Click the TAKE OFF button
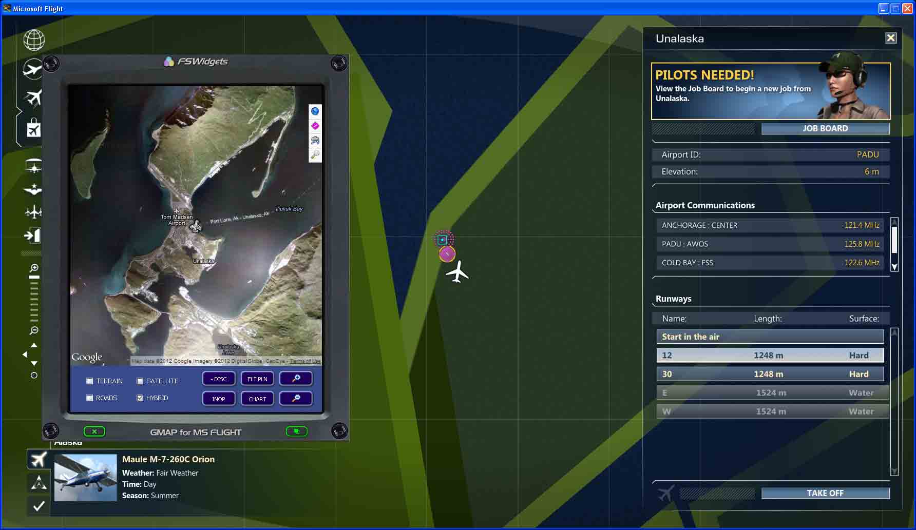Viewport: 916px width, 530px height. point(825,493)
